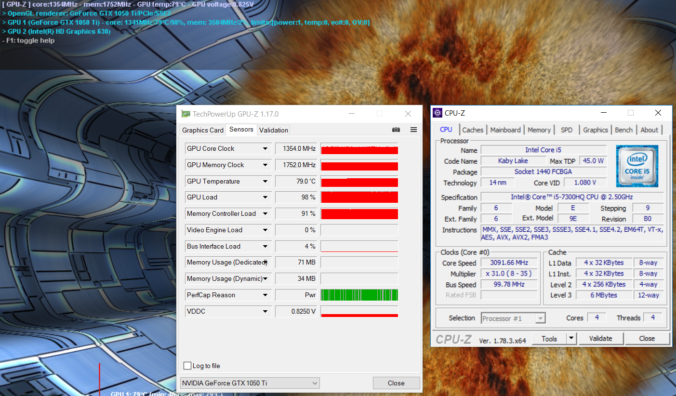
Task: Click the 1354.0 MHz core clock value
Action: tap(296, 149)
